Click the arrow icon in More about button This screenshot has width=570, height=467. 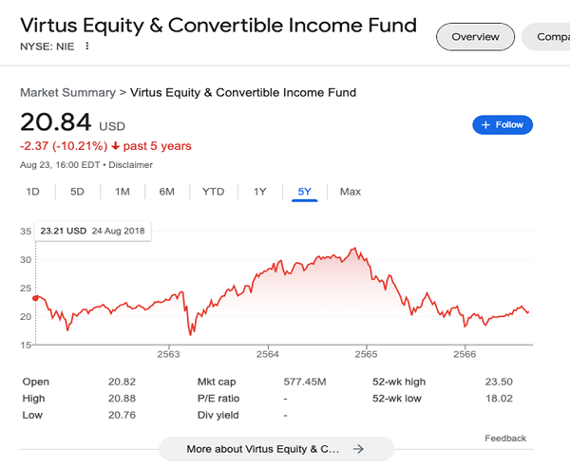(358, 449)
